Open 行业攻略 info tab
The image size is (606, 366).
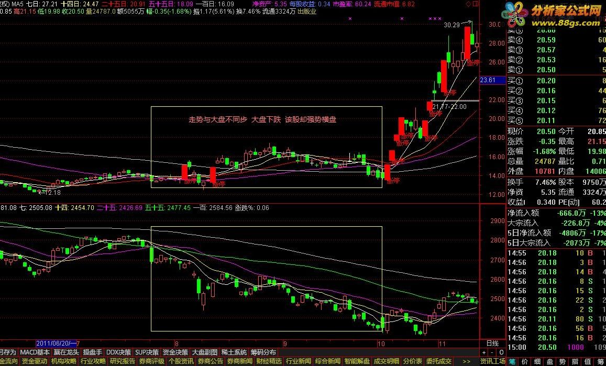point(93,361)
